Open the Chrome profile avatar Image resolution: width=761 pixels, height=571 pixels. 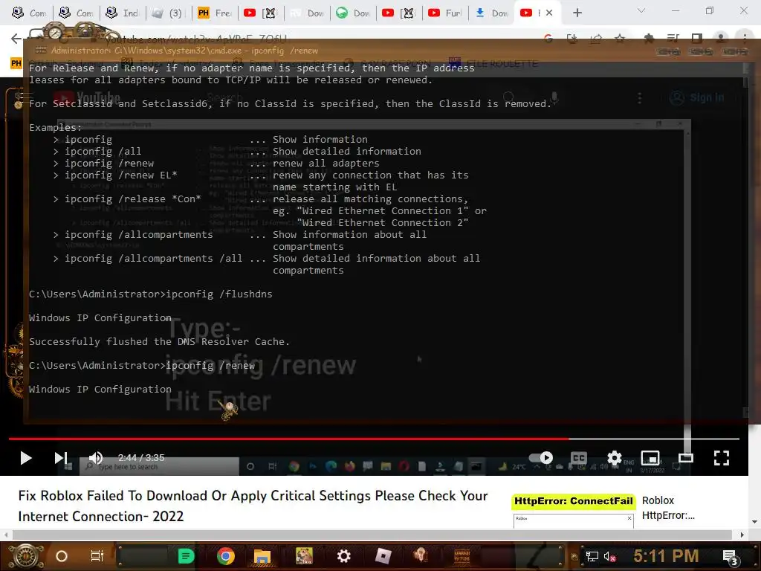point(721,39)
